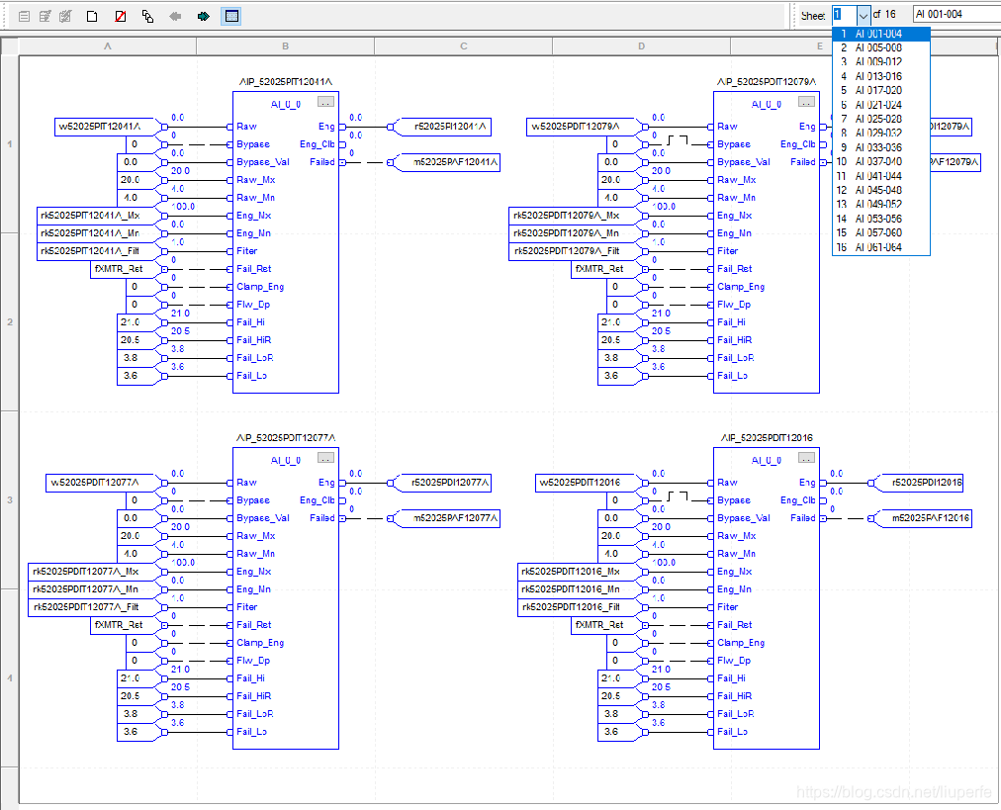Click the Copy blocks toolbar icon
Screen dimensions: 1001x810
[148, 15]
